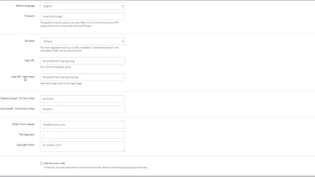Click the Default Language field label
Screen dimensions: 315x177
click(25, 6)
